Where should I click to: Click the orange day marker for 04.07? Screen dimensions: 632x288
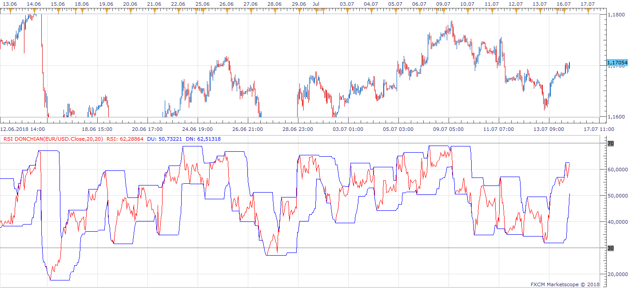pos(370,11)
